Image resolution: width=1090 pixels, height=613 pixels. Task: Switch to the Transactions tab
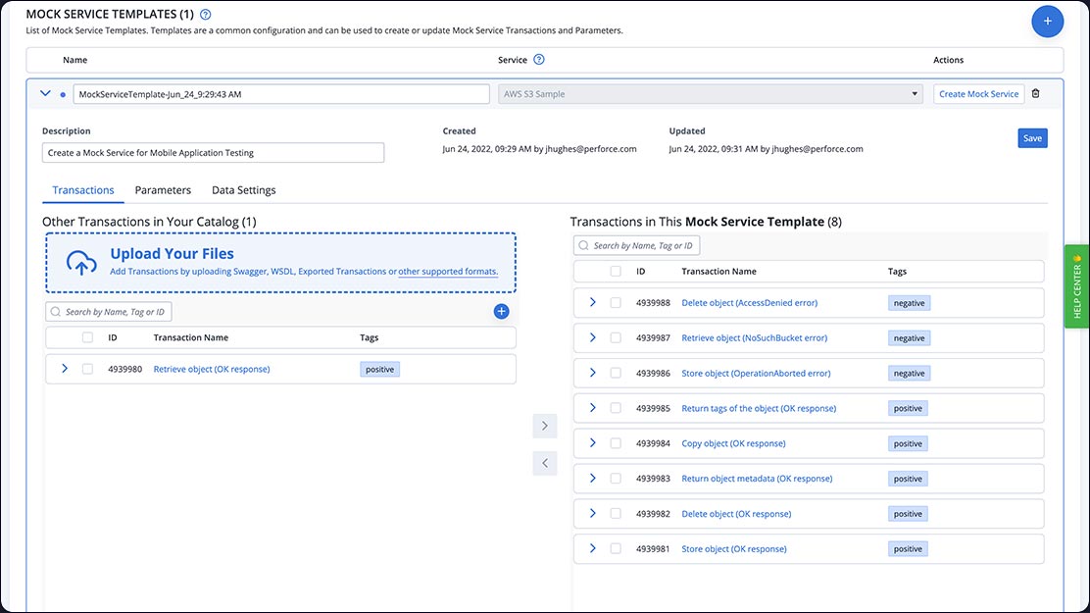pyautogui.click(x=83, y=190)
